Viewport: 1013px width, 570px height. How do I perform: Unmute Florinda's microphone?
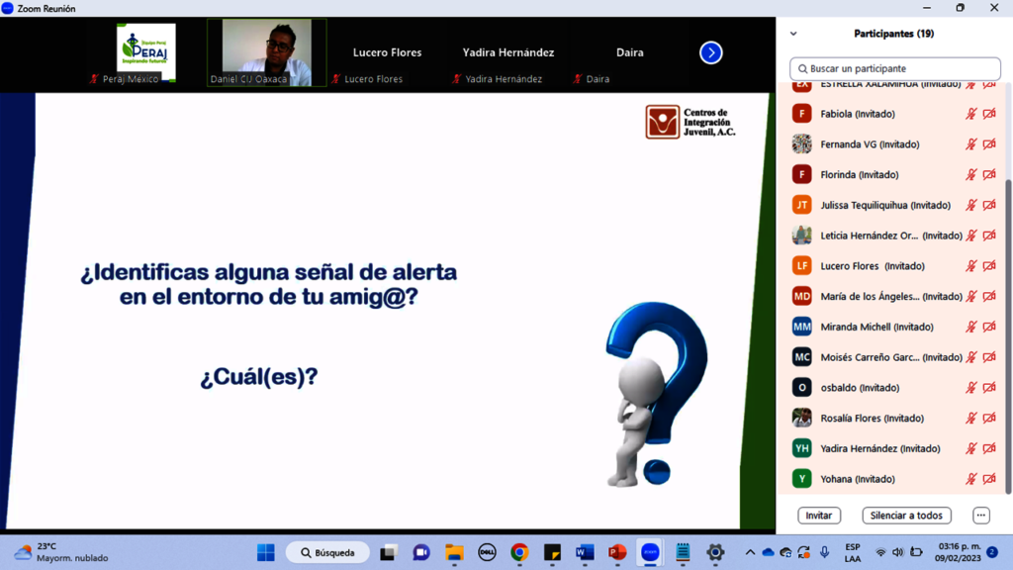pos(971,174)
